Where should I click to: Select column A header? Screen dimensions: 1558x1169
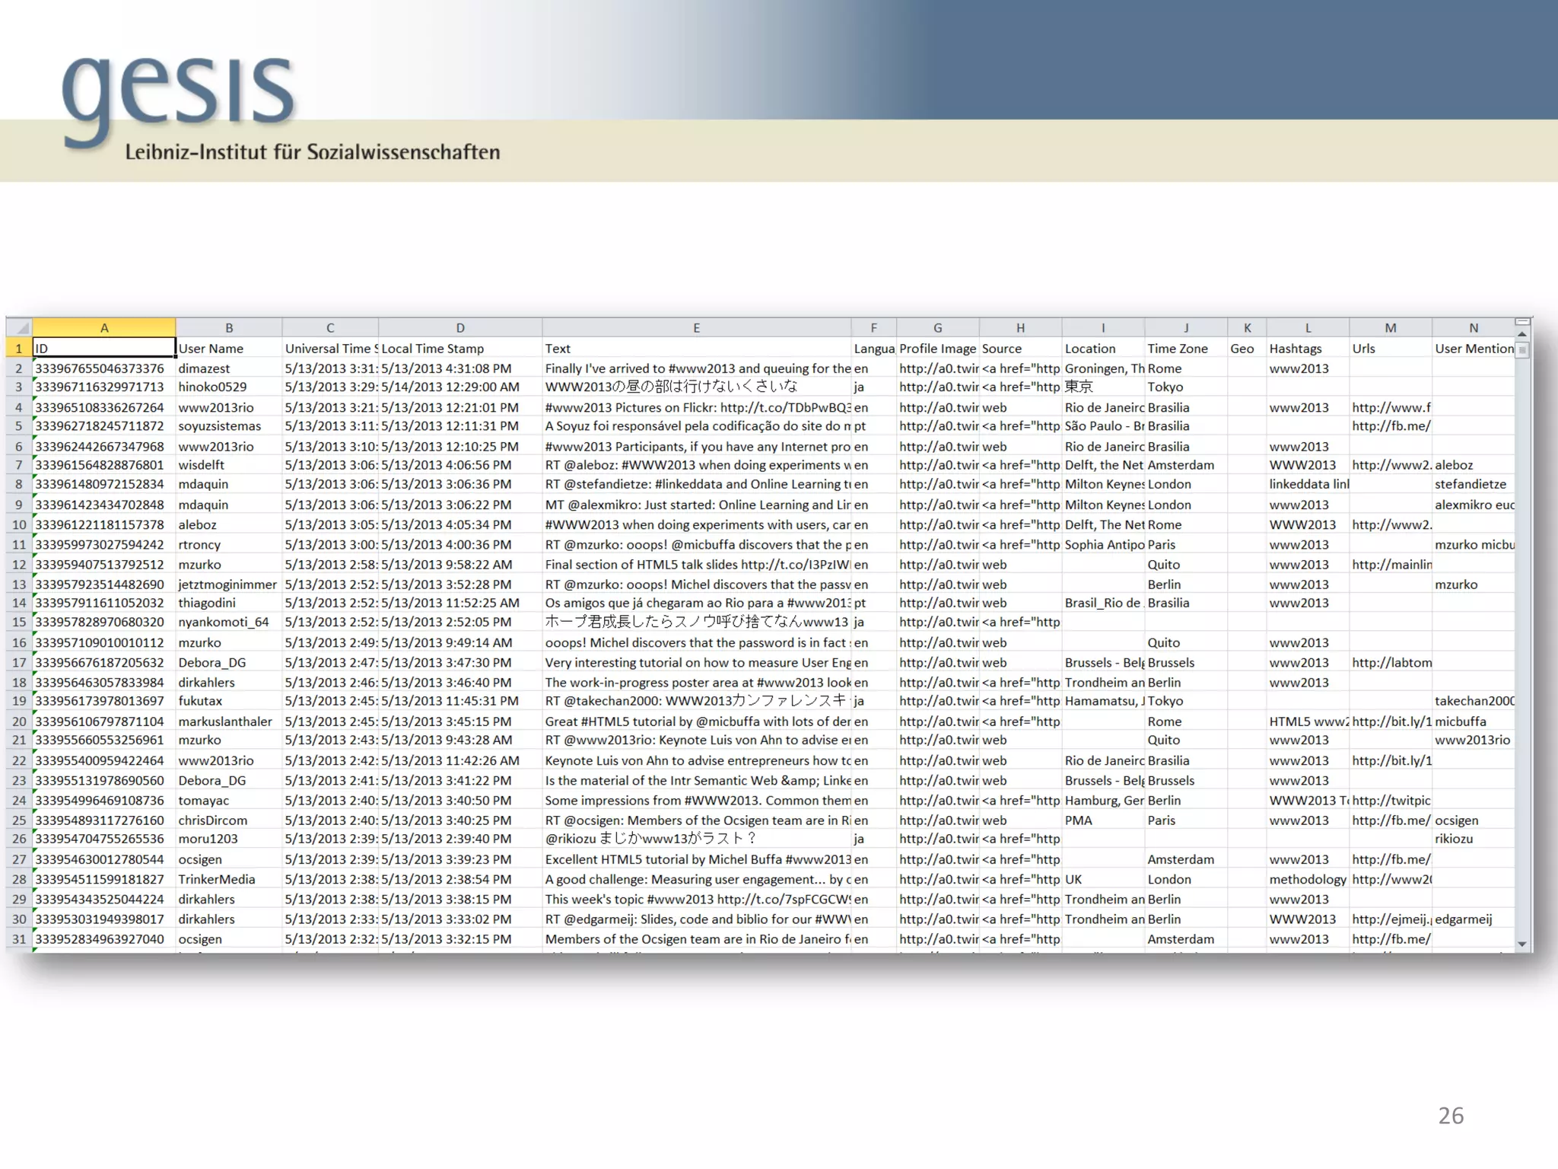pyautogui.click(x=104, y=328)
